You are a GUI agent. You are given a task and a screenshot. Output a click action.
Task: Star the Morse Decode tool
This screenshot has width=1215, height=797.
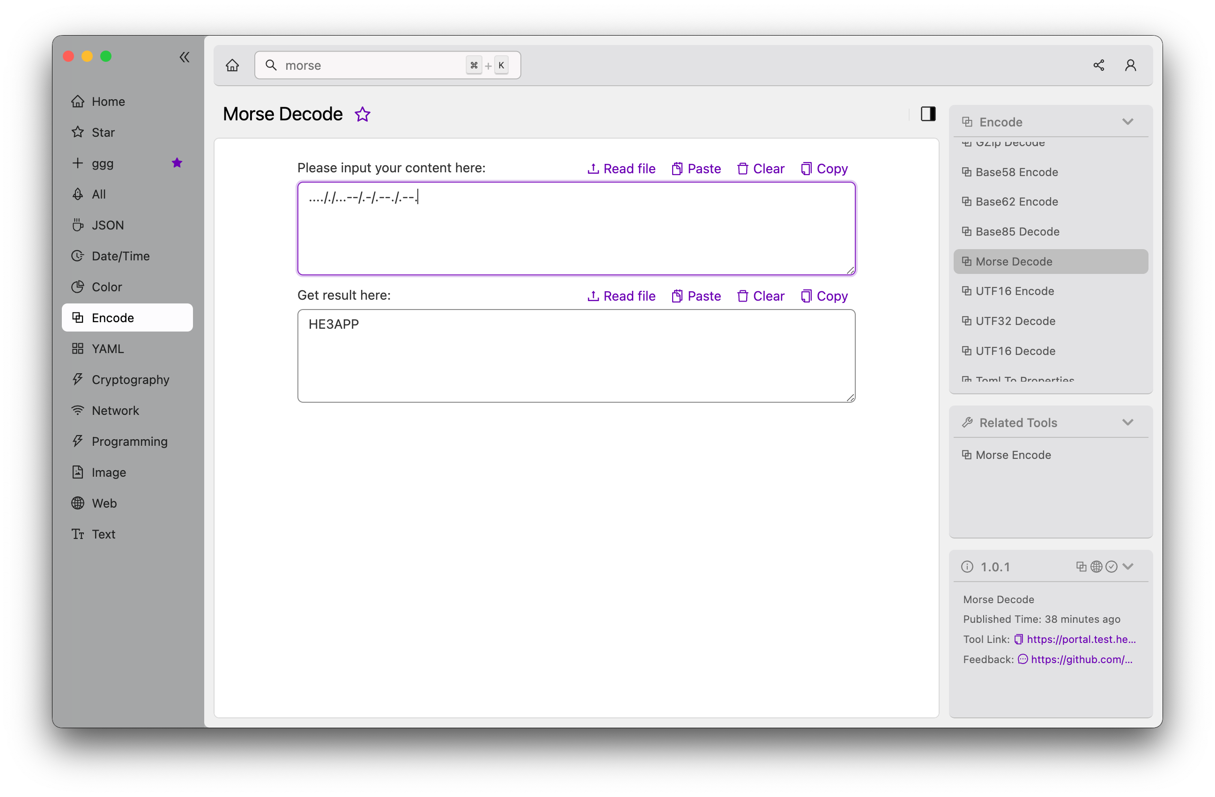(x=363, y=114)
